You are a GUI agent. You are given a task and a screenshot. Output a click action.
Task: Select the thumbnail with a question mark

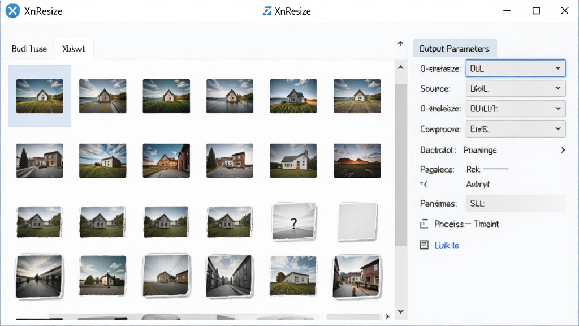click(293, 222)
